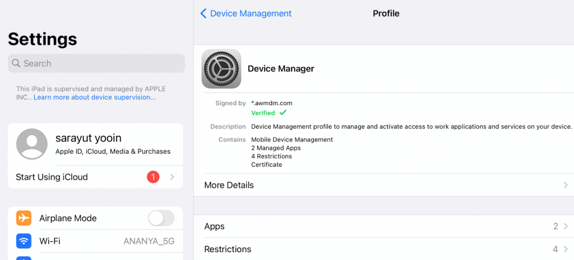Viewport: 574px width, 260px height.
Task: Open sarayut yooin Apple ID account
Action: point(112,144)
